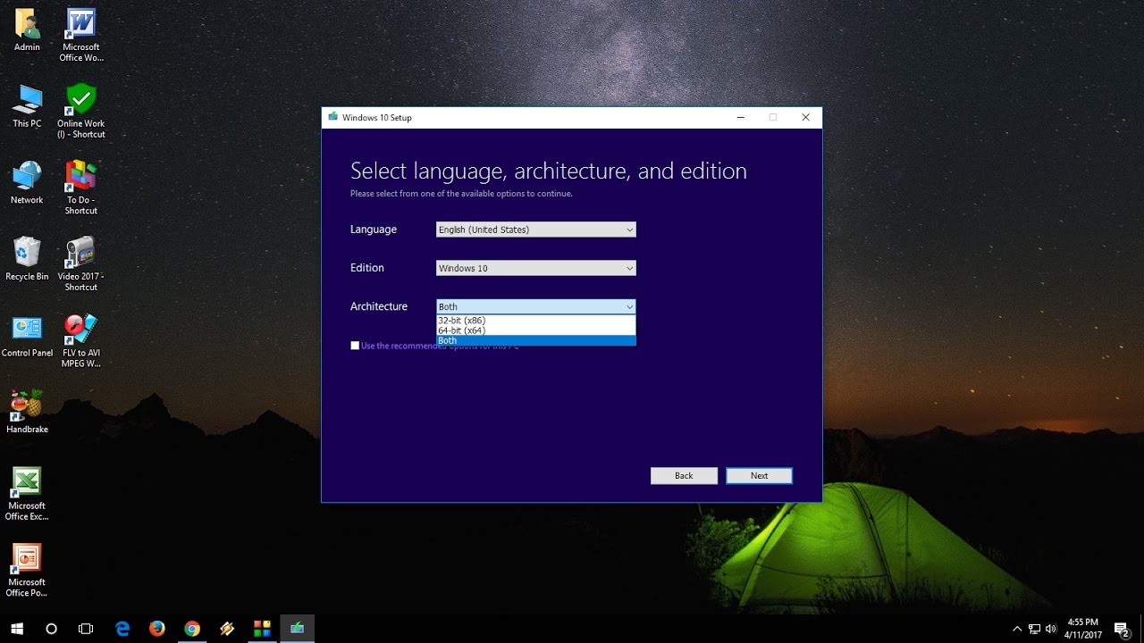This screenshot has width=1144, height=643.
Task: Choose 32-bit (x86) architecture option
Action: point(536,320)
